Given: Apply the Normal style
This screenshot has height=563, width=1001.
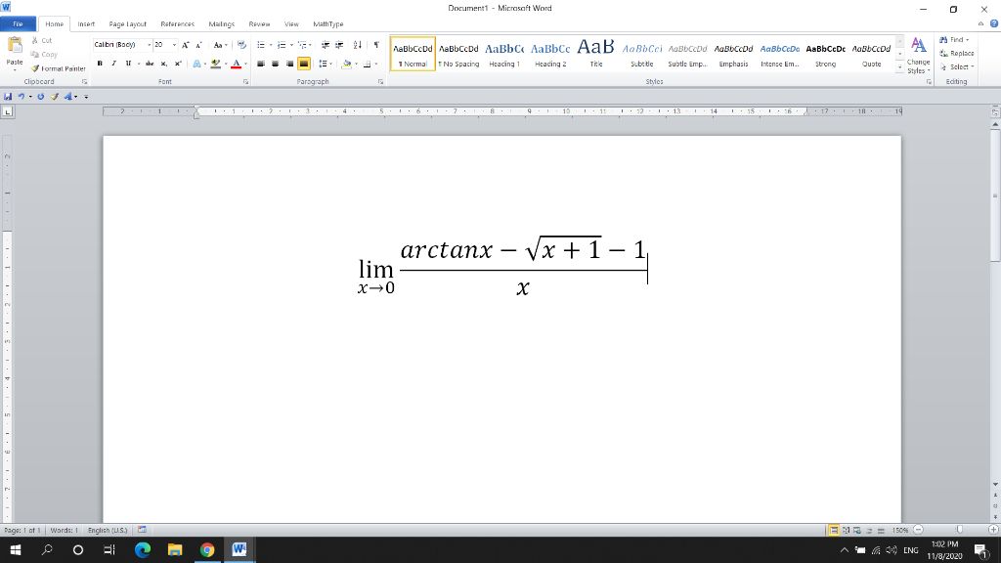Looking at the screenshot, I should pos(413,54).
